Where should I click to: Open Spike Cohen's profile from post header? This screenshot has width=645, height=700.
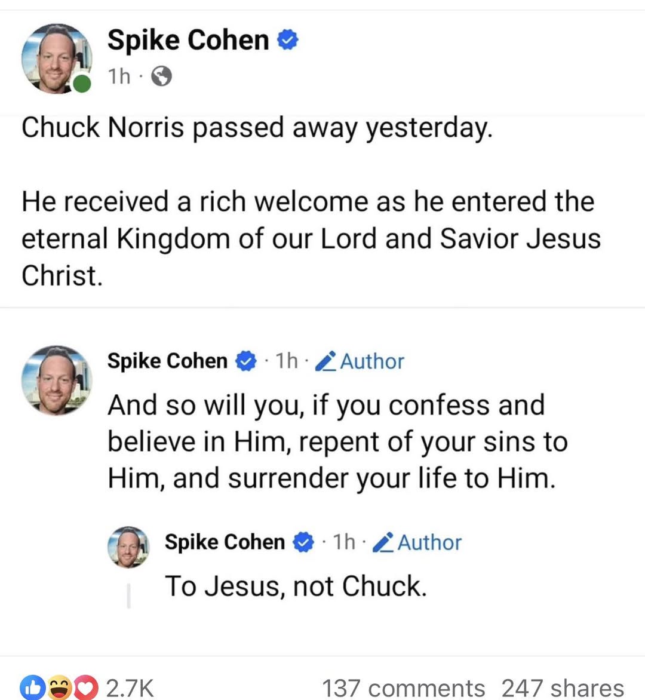[188, 41]
